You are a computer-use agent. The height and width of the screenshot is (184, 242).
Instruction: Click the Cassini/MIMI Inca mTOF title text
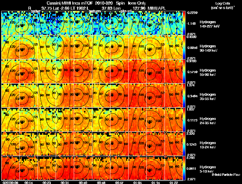coord(70,3)
